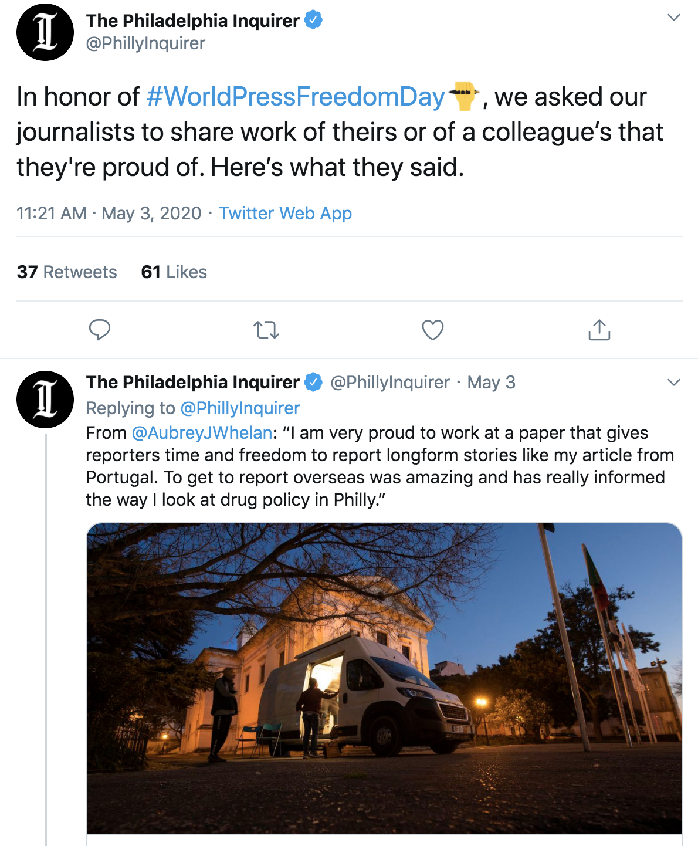Open the #WorldPressFreedomDay hashtag

tap(295, 97)
